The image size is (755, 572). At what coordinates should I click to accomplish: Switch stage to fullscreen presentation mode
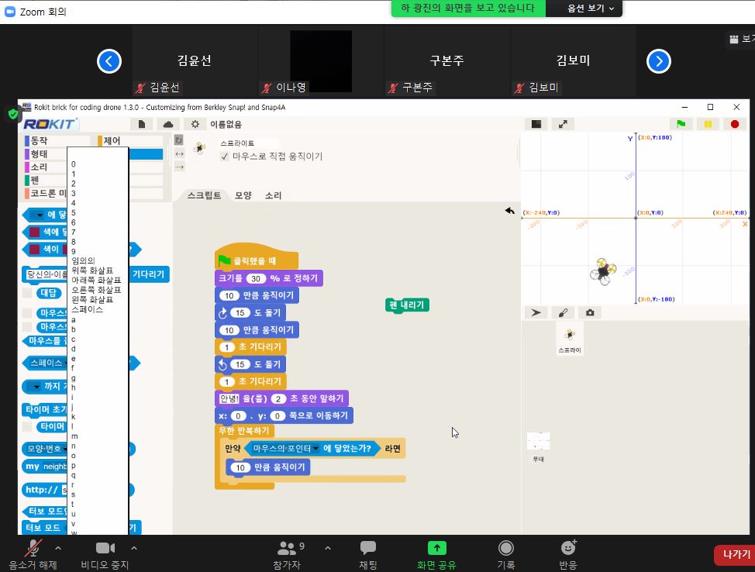tap(563, 124)
